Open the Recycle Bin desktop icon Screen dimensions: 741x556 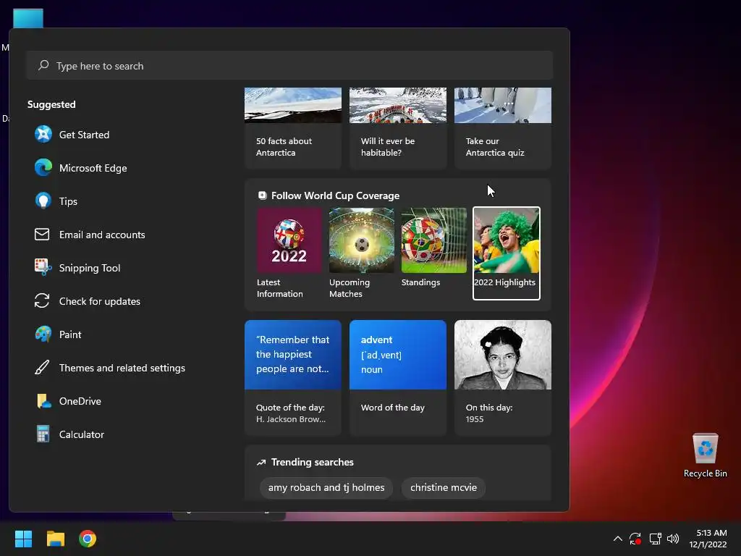tap(705, 455)
